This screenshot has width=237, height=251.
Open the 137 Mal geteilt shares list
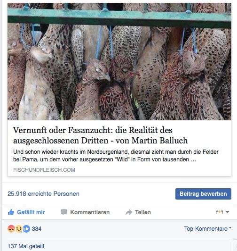coord(26,246)
